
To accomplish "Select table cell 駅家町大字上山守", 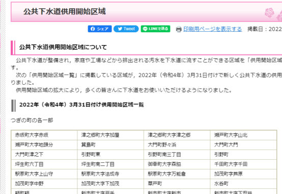I will pyautogui.click(x=44, y=174).
